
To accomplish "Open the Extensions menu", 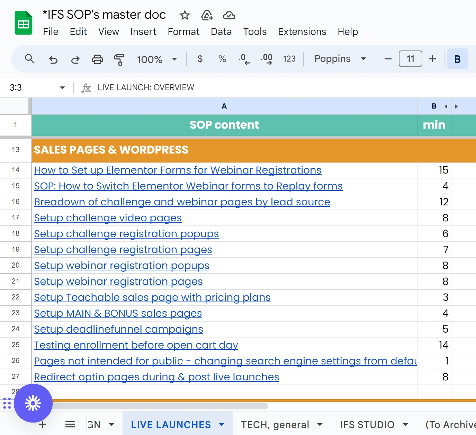I will point(302,31).
